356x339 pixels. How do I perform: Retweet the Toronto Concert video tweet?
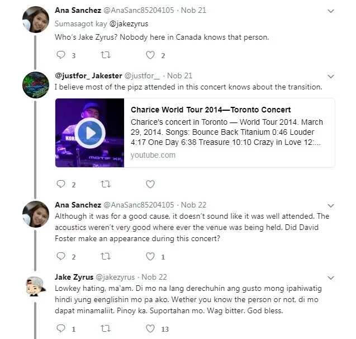coord(106,184)
